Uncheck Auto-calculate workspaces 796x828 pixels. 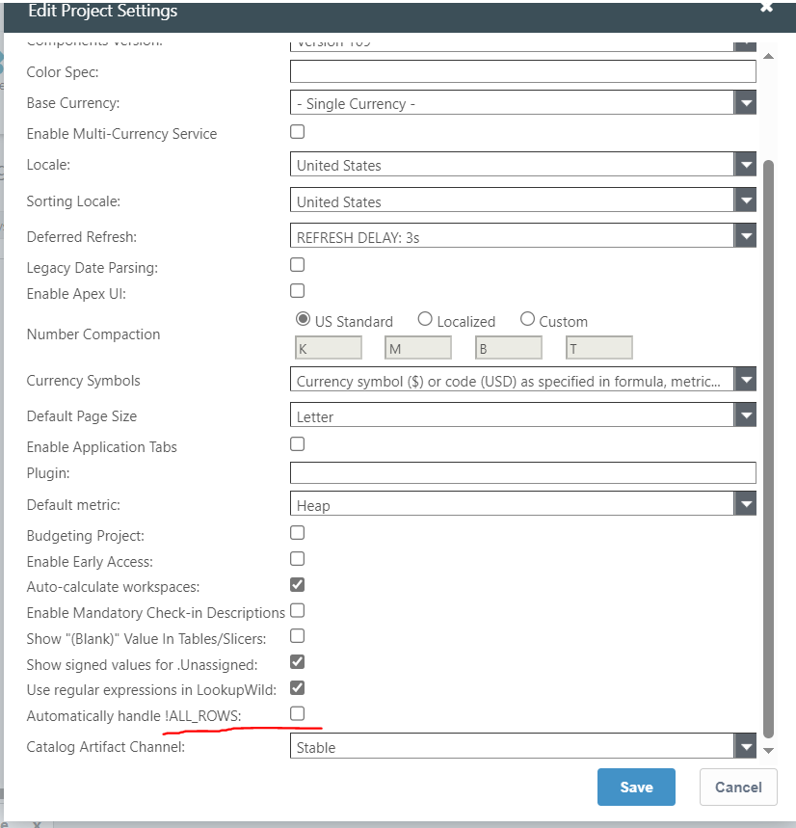(x=298, y=584)
